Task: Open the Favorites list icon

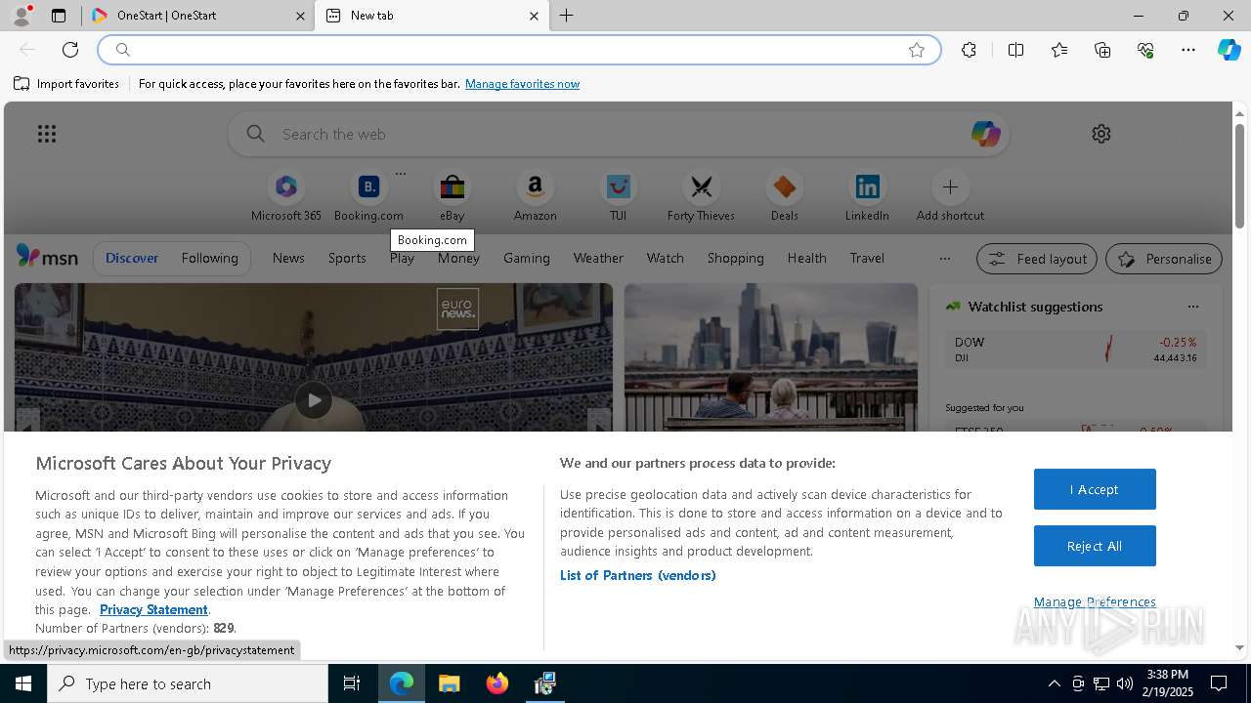Action: pyautogui.click(x=1059, y=50)
